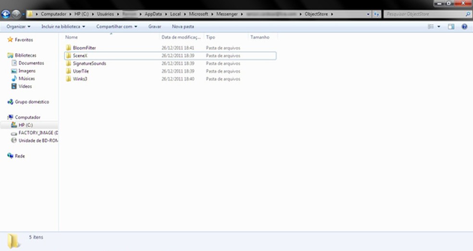Open the Incluir na biblioteca menu
The image size is (473, 251).
point(63,26)
